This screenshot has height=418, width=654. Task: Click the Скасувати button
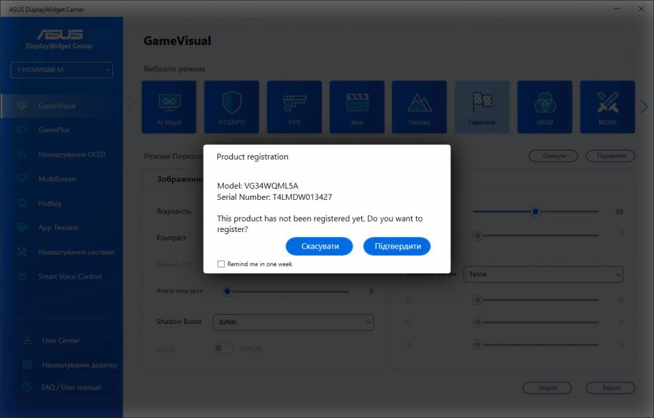coord(319,246)
